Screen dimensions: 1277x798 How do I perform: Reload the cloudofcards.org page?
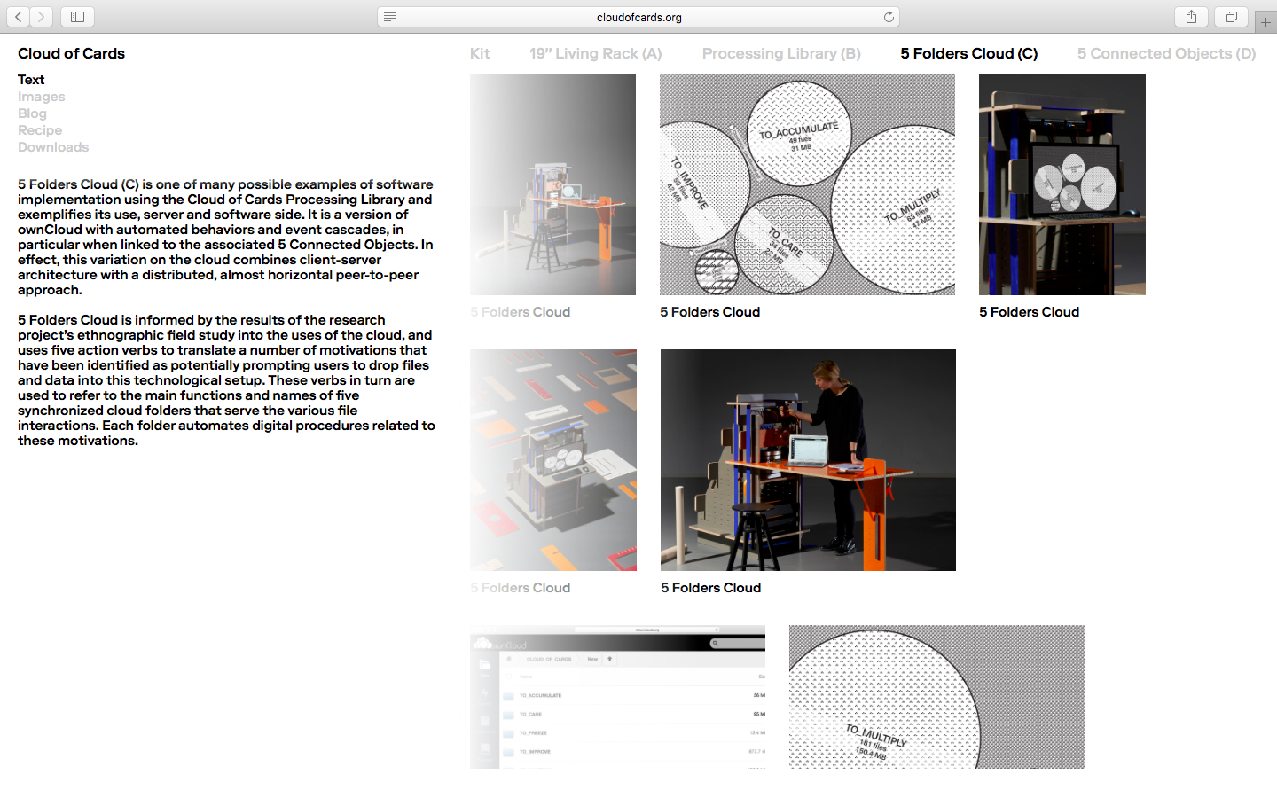click(889, 17)
